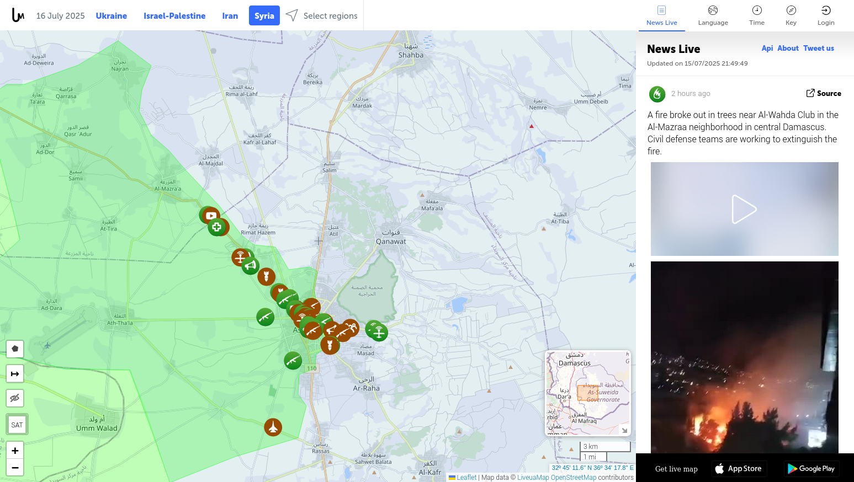The image size is (854, 482).
Task: Click the Shahba town label
Action: coord(411,51)
